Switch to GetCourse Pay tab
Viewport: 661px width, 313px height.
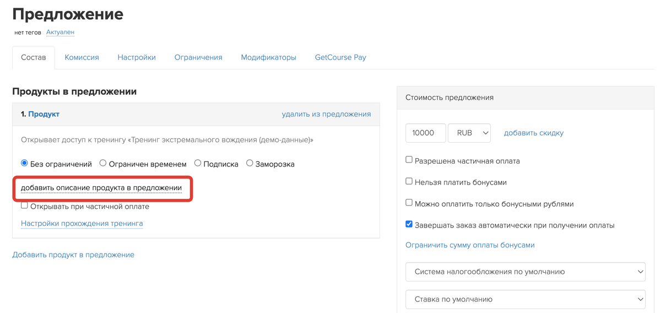[x=340, y=57]
